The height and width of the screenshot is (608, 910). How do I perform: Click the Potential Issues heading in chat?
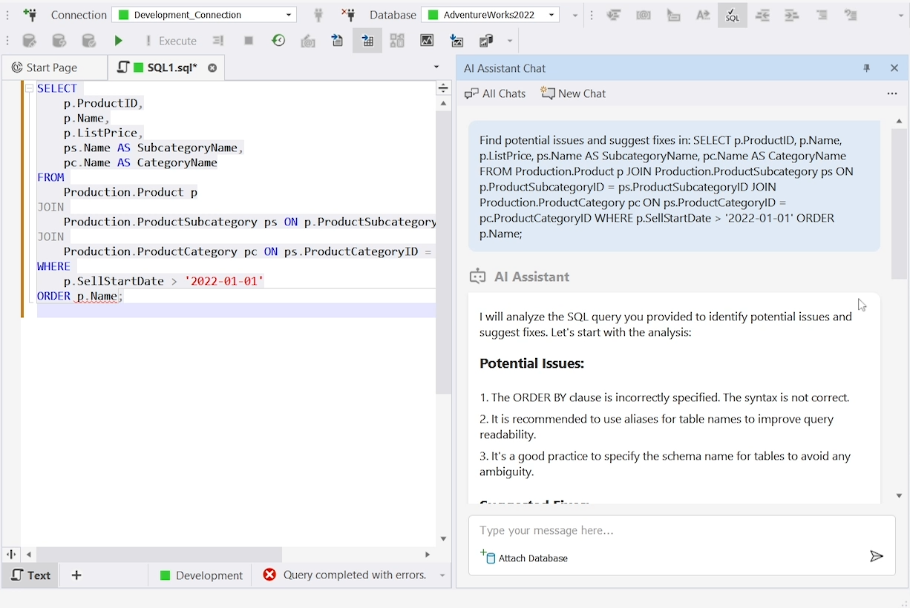(x=531, y=363)
